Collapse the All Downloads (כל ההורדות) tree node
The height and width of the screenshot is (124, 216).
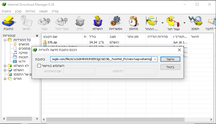pos(5,40)
